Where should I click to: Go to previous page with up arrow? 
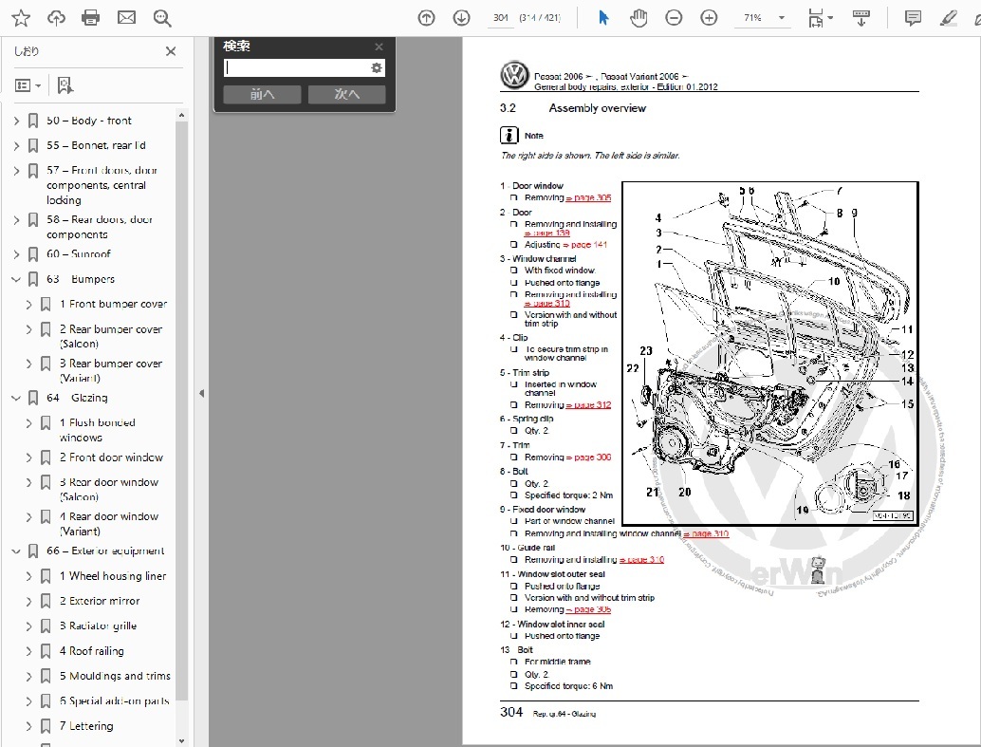point(426,18)
